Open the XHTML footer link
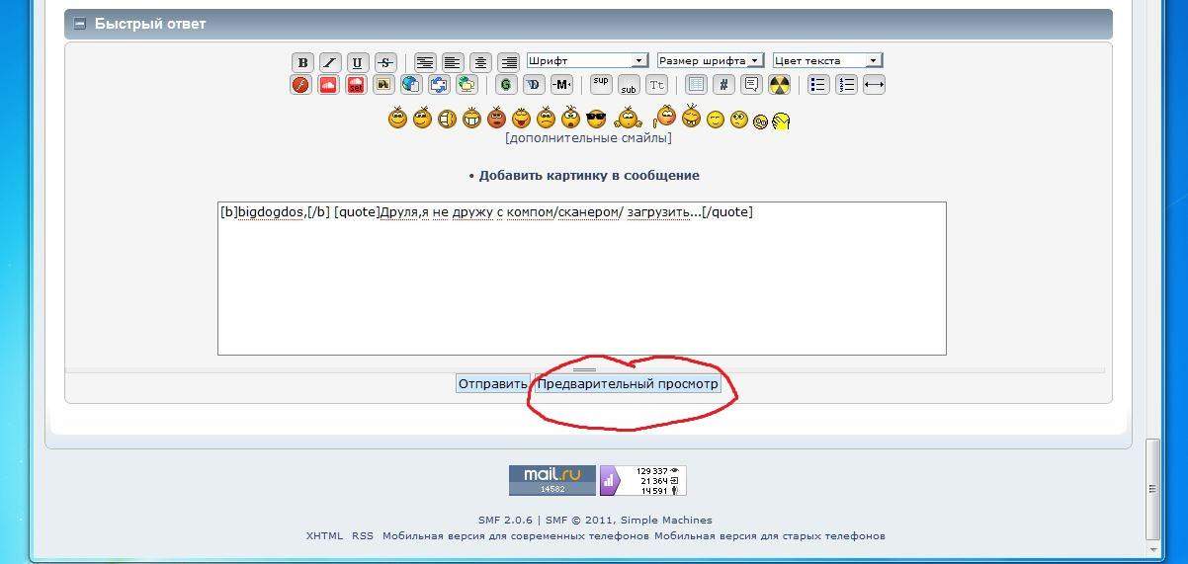This screenshot has height=564, width=1188. (324, 536)
